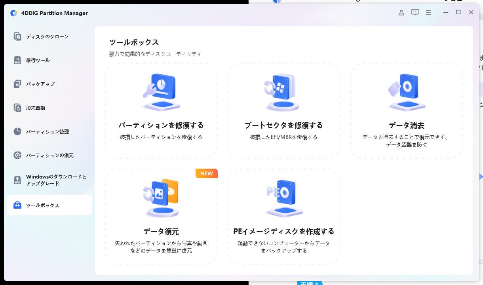Open the データ復元 tool title
Image resolution: width=483 pixels, height=285 pixels.
point(161,232)
